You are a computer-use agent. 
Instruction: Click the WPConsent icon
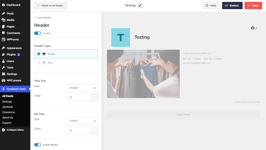click(4, 80)
